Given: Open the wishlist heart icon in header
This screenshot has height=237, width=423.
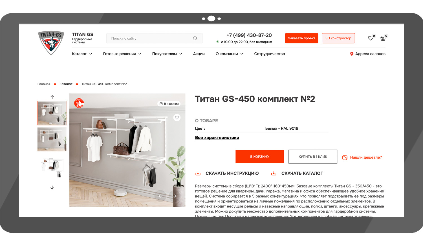Looking at the screenshot, I should point(371,38).
